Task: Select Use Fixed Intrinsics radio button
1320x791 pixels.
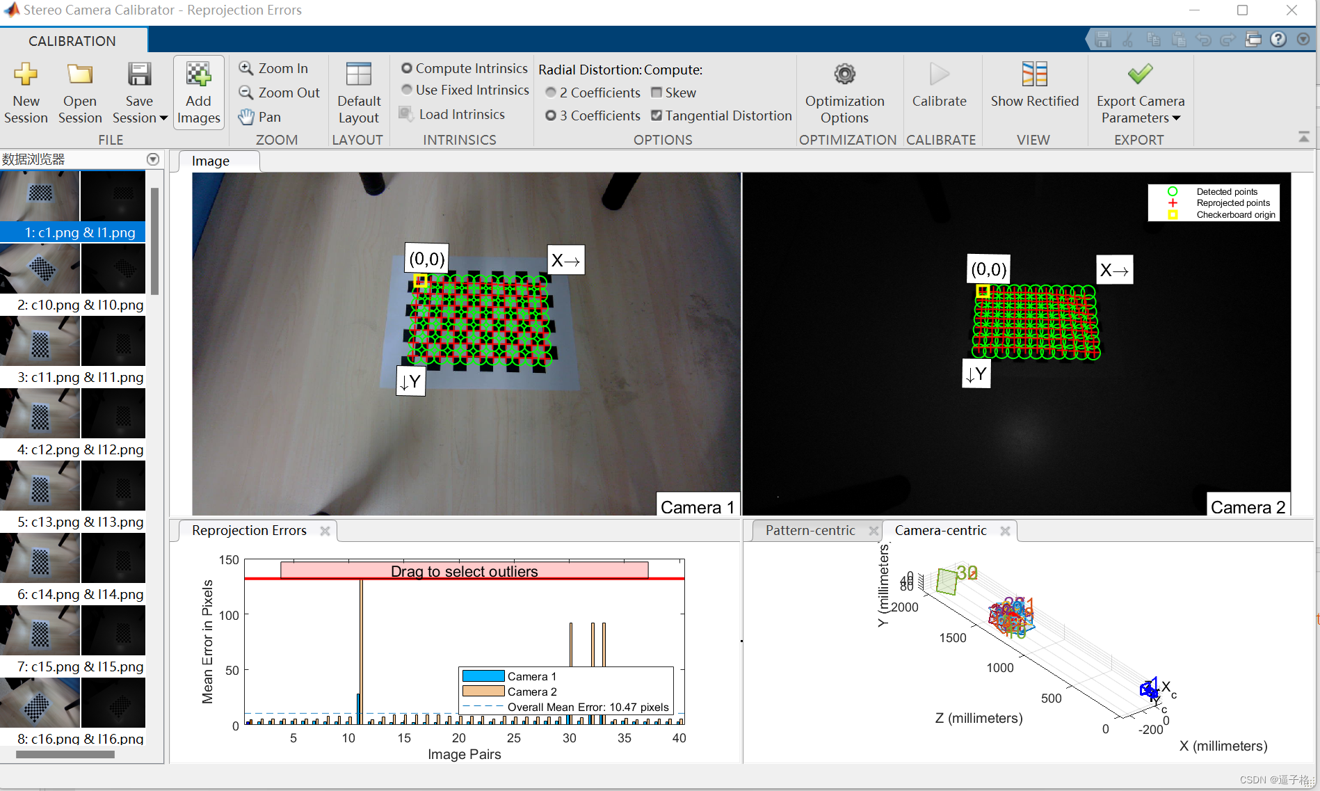Action: [407, 90]
